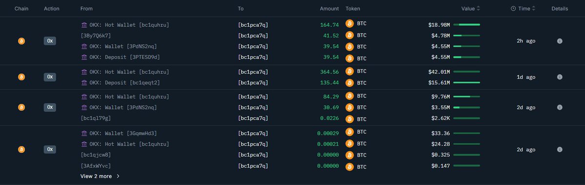Open details info icon for 1d ago transaction
Viewport: 585px width, 185px height.
(x=560, y=77)
